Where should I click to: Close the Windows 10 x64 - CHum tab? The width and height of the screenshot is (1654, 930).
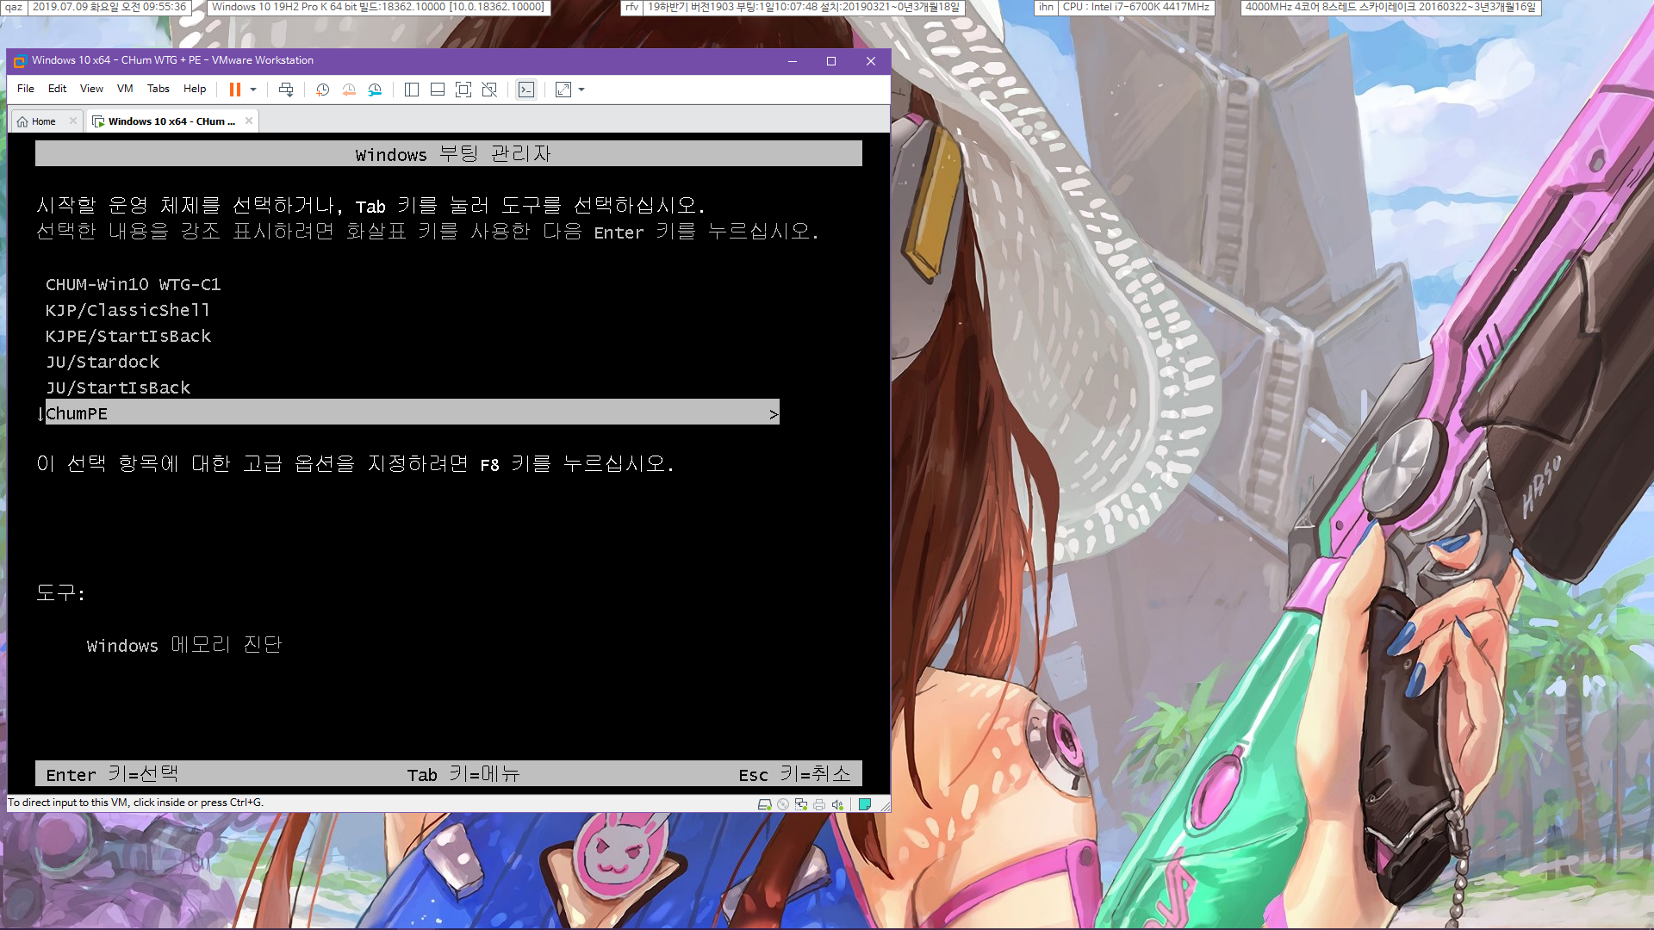click(x=249, y=121)
